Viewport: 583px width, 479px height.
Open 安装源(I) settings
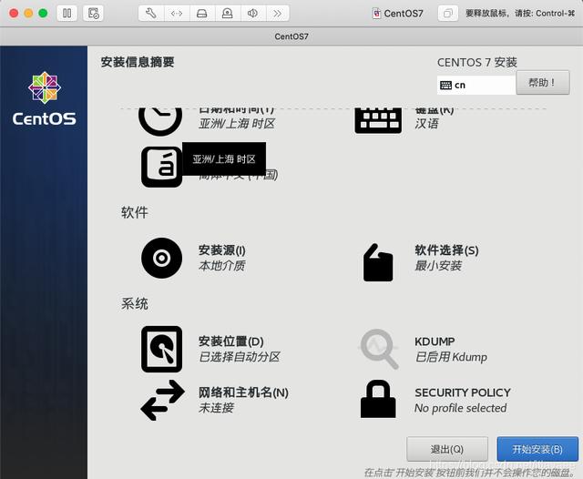pos(221,250)
